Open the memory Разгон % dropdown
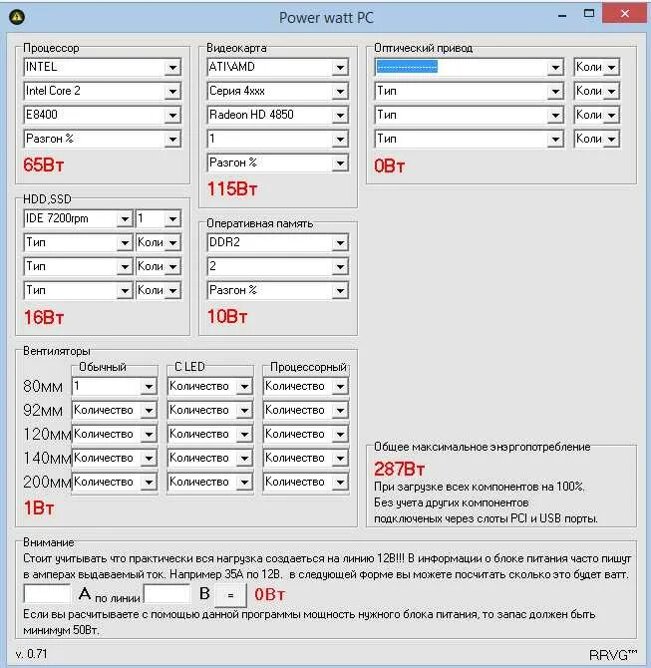The image size is (651, 668). coord(278,290)
